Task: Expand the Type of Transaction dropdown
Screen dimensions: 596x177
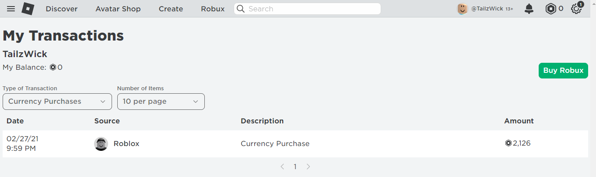Action: click(57, 102)
